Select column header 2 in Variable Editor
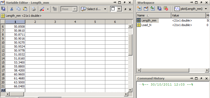The height and width of the screenshot is (98, 210). point(35,22)
